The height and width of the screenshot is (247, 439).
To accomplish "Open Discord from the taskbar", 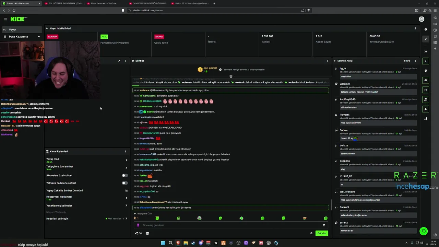I will coord(201,243).
